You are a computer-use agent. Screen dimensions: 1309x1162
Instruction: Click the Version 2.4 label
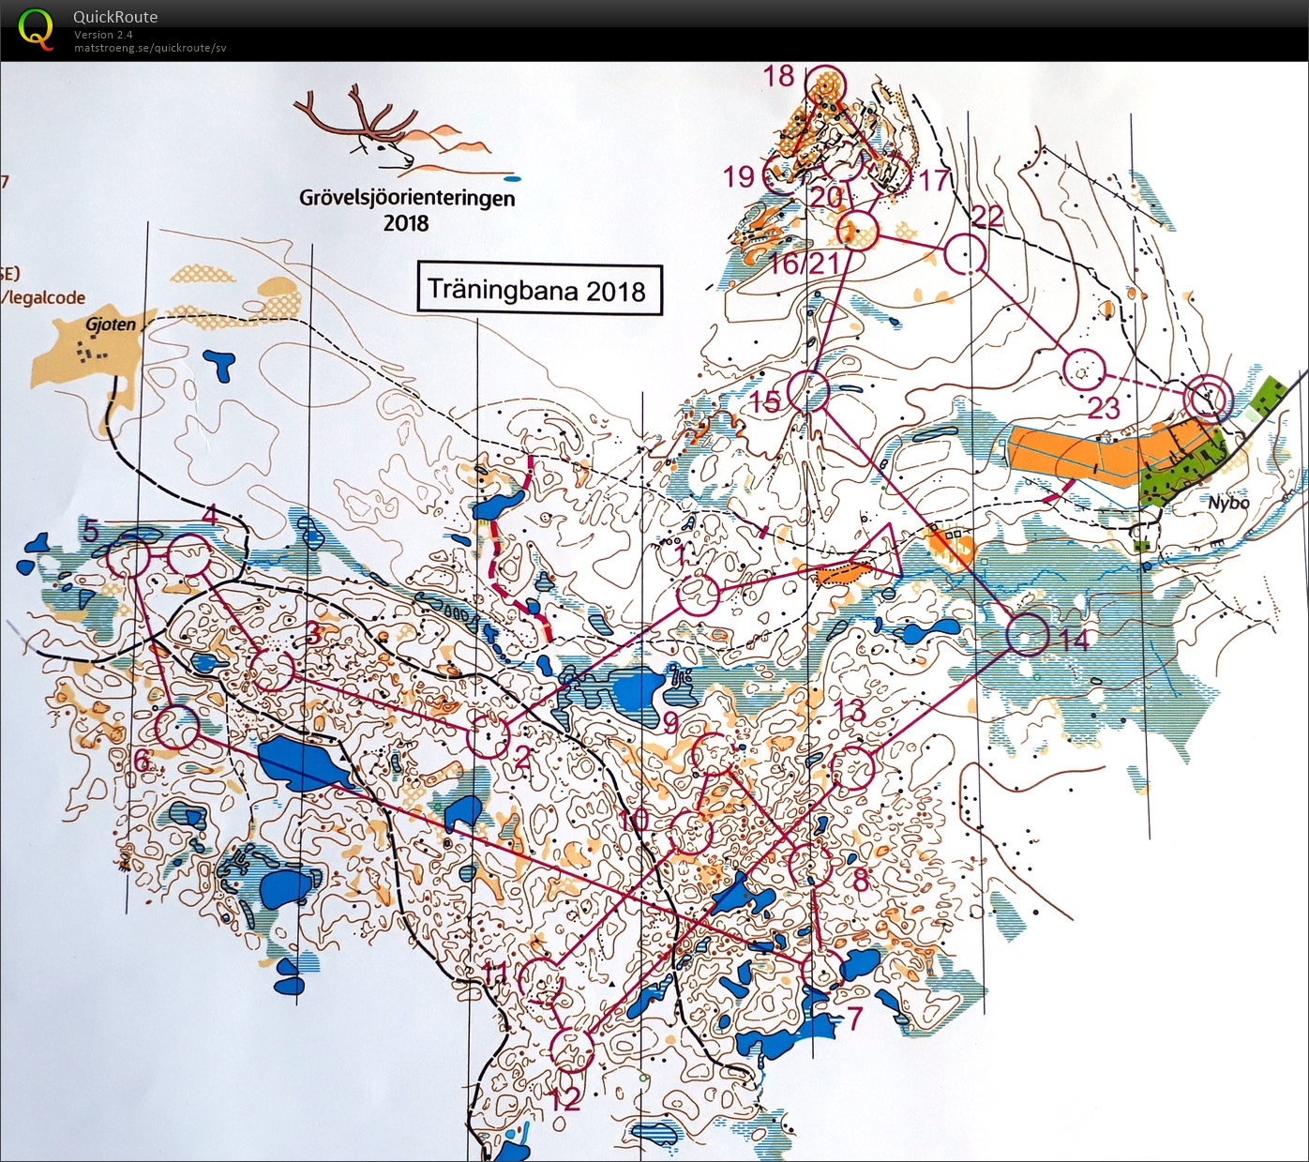[103, 35]
